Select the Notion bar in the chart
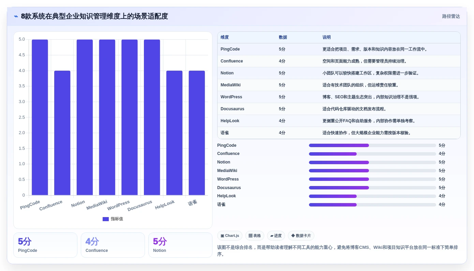This screenshot has height=271, width=474. click(85, 117)
